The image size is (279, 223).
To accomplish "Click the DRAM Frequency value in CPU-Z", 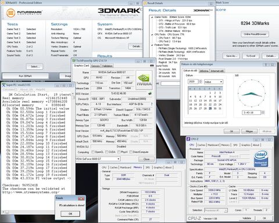I will click(x=151, y=192).
